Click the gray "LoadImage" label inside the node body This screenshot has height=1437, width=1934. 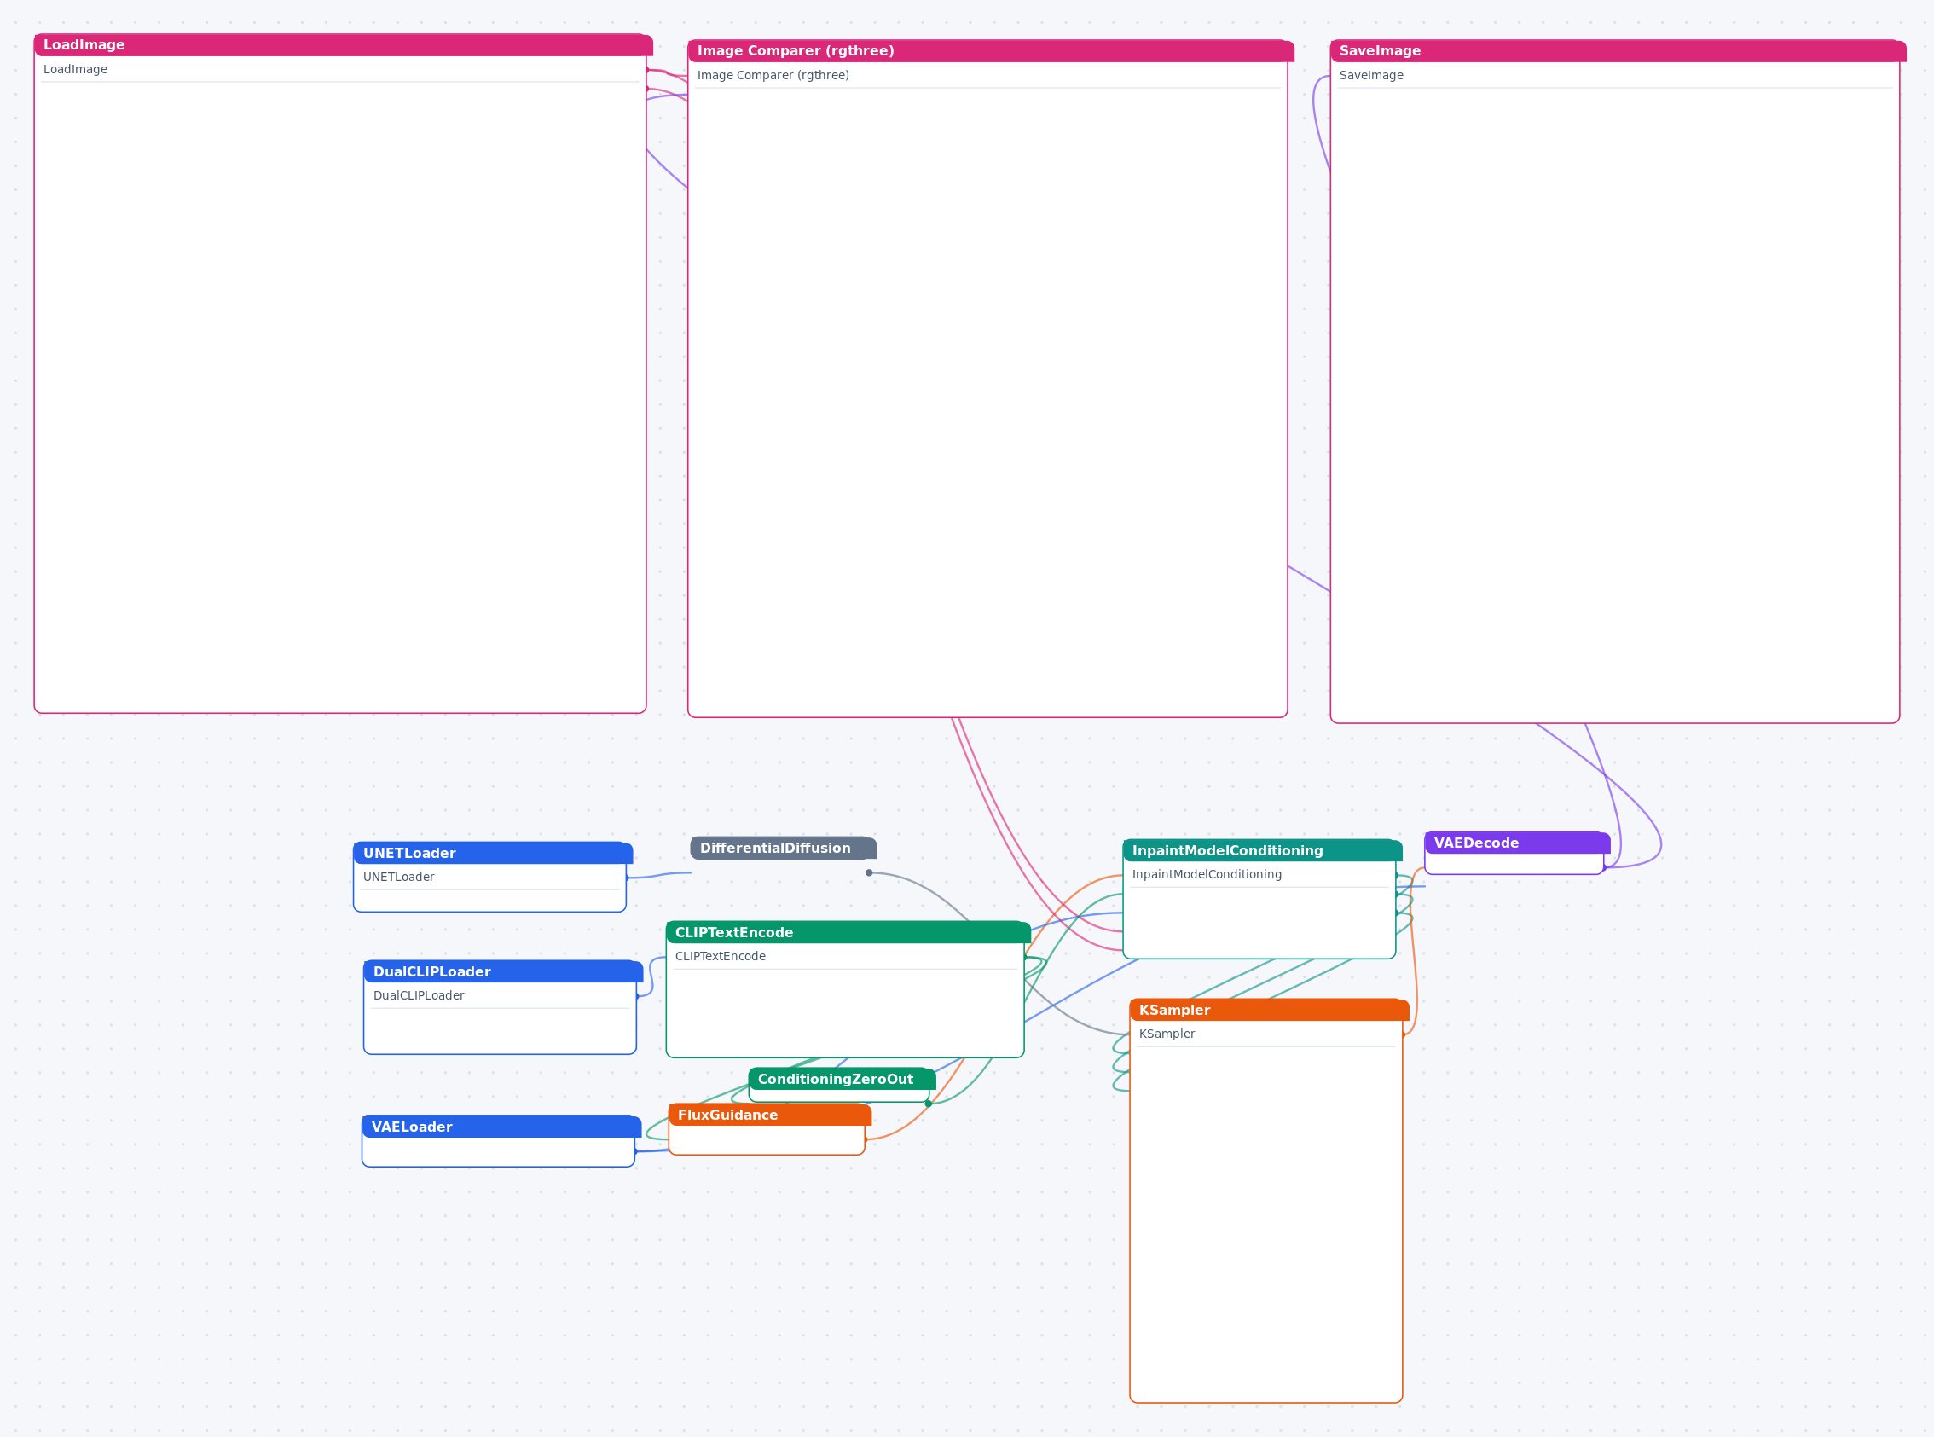[76, 70]
